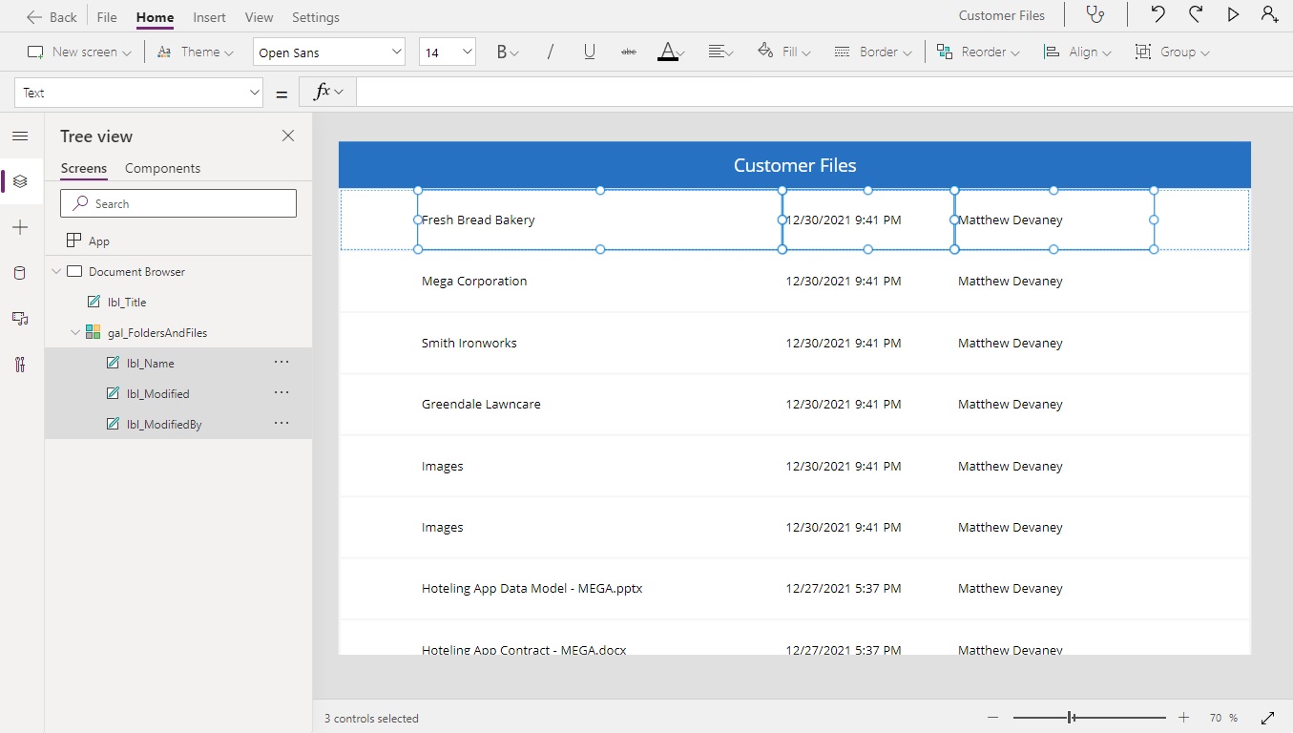Open the Insert pane plus icon
The image size is (1293, 733).
click(20, 227)
